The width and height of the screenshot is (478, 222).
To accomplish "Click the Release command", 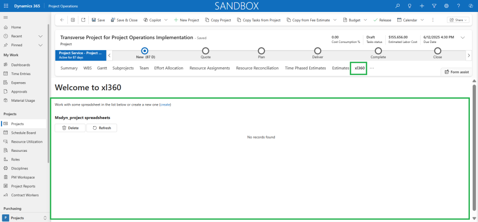I will (382, 20).
